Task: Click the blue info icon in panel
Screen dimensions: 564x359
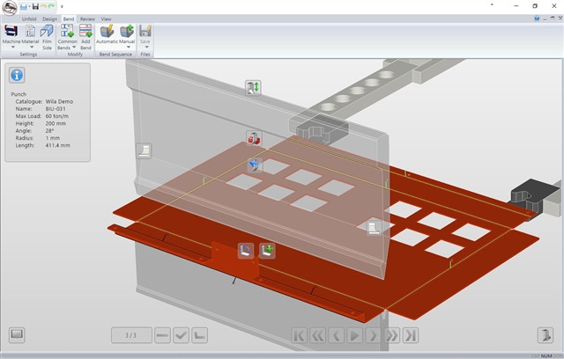Action: tap(17, 75)
